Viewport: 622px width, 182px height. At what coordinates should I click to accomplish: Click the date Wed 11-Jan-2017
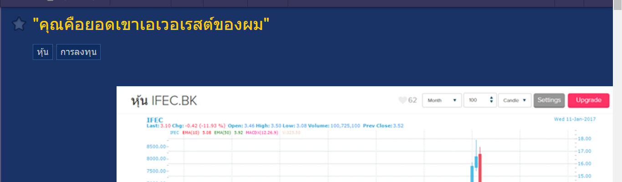(575, 119)
